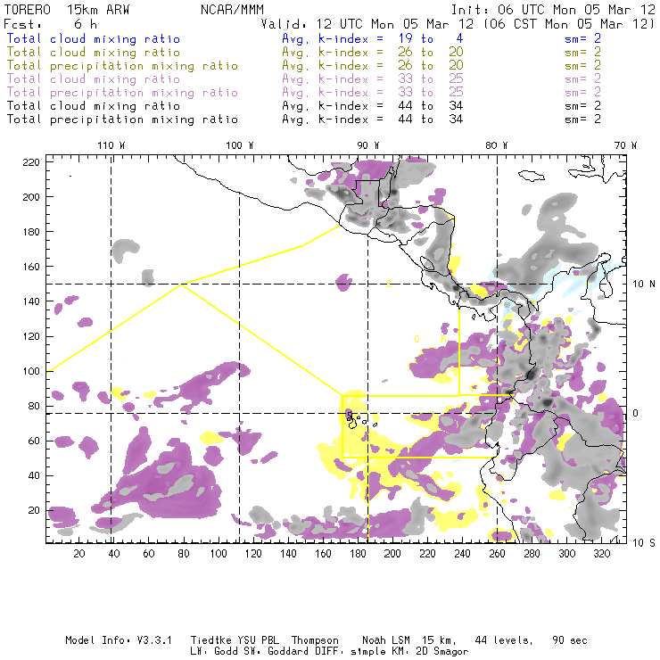Click olive 'Total cloud mixing ratio' legend entry

point(94,53)
